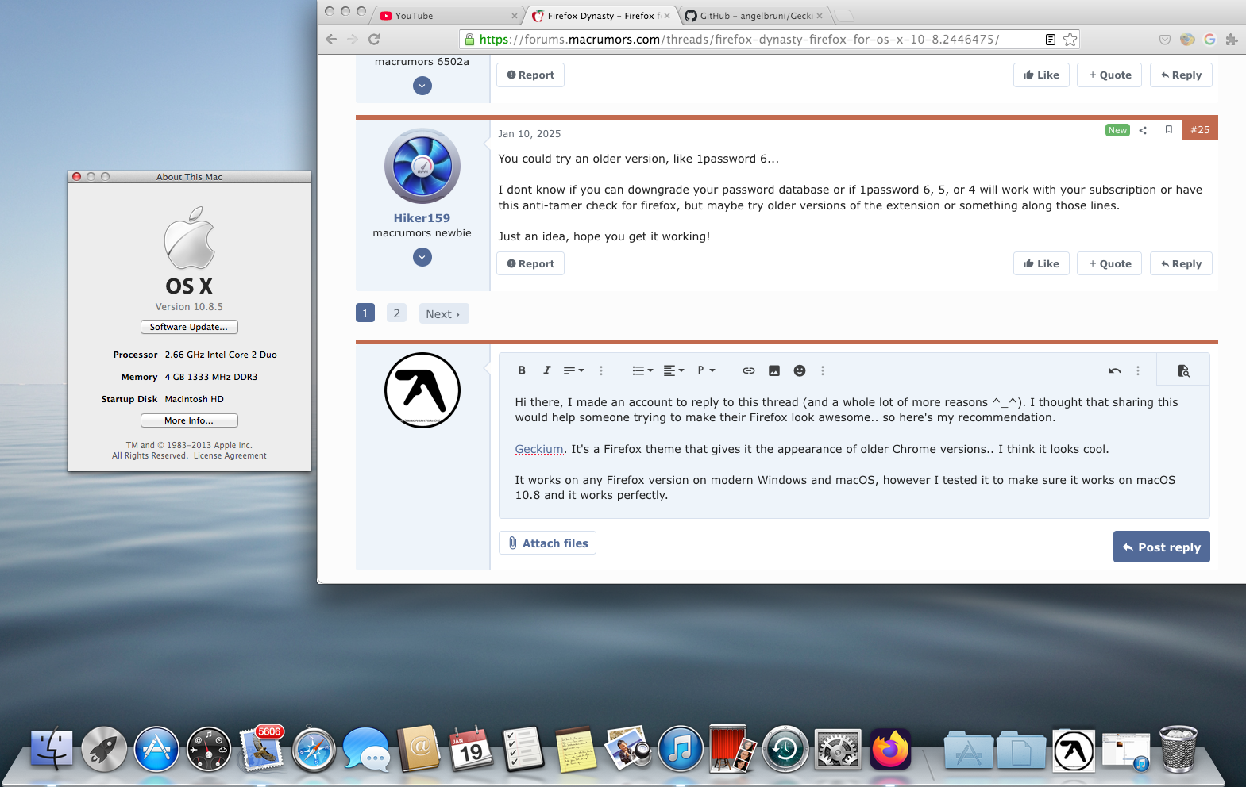The height and width of the screenshot is (787, 1246).
Task: Insert a link in the reply editor
Action: [749, 370]
